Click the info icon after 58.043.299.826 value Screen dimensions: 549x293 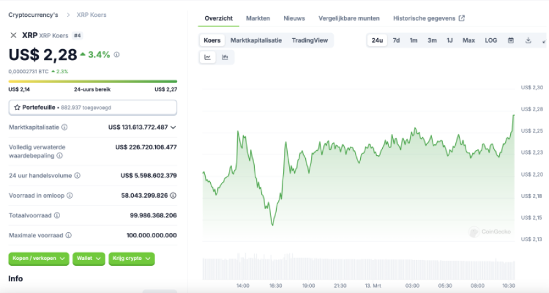[x=173, y=195]
